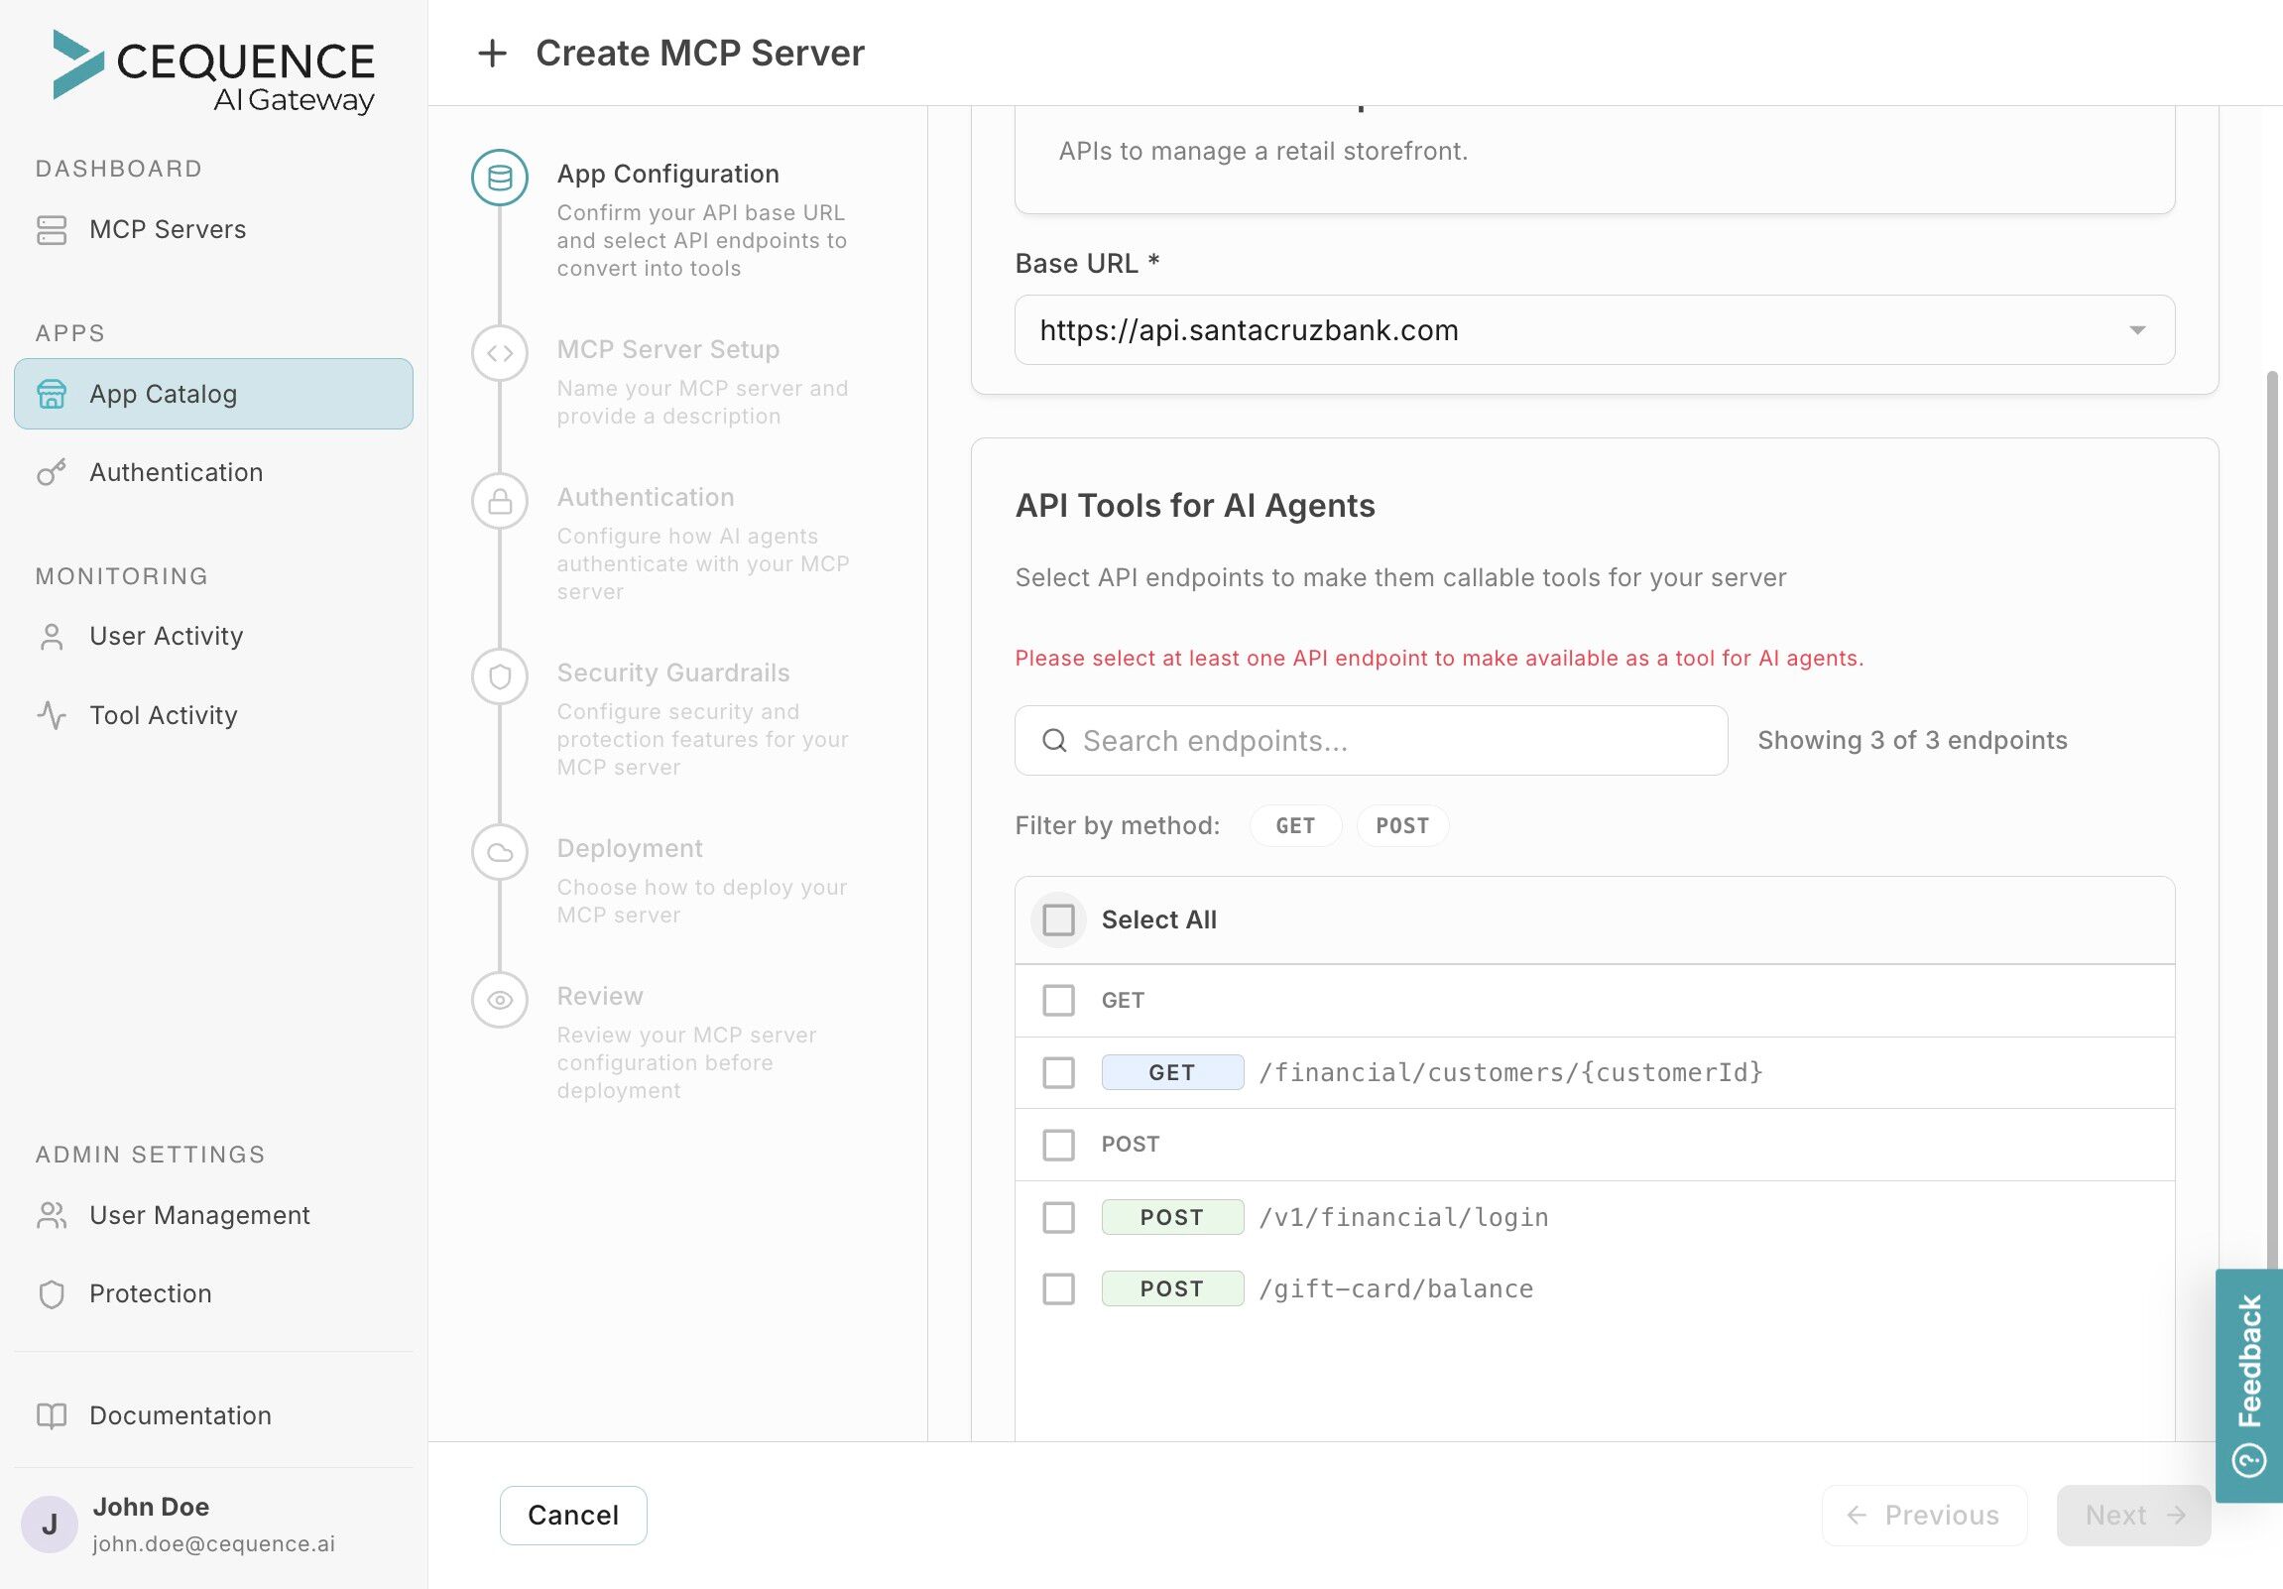
Task: Click the App Configuration step database icon
Action: [499, 178]
